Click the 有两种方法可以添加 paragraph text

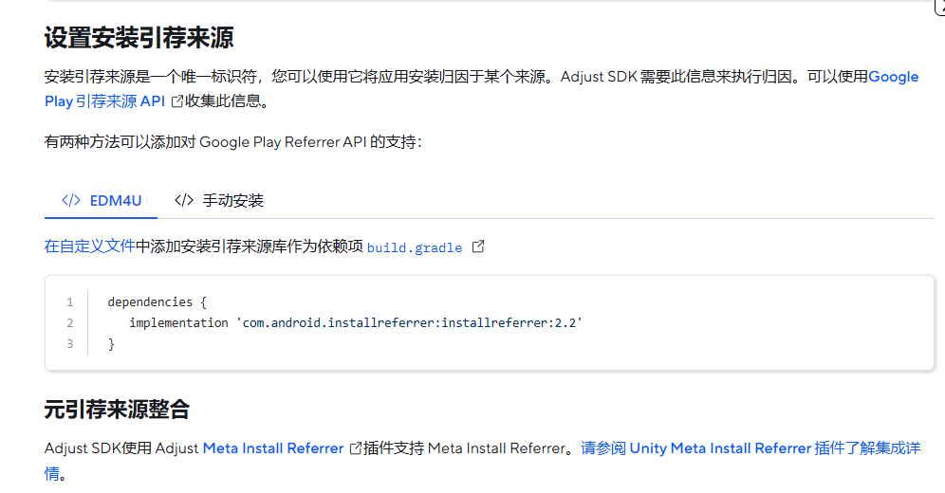232,142
